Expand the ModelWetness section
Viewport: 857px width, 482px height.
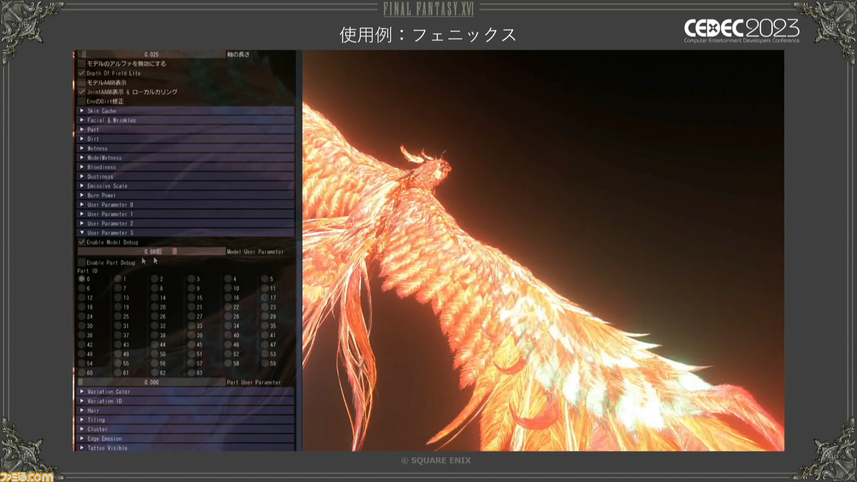(x=185, y=157)
